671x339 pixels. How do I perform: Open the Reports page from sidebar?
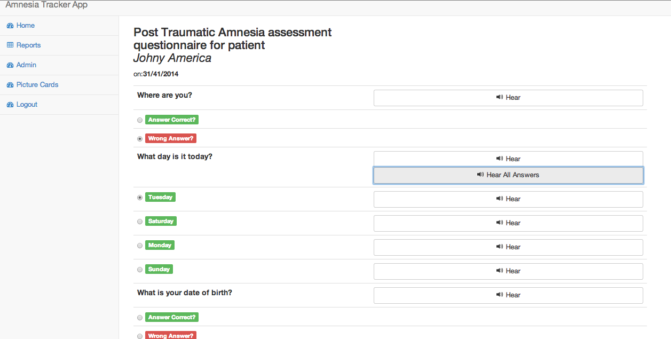pyautogui.click(x=28, y=45)
